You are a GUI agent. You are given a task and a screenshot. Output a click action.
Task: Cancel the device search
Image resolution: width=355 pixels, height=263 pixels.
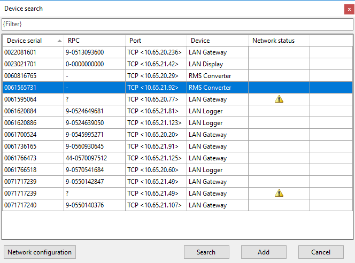pos(321,252)
